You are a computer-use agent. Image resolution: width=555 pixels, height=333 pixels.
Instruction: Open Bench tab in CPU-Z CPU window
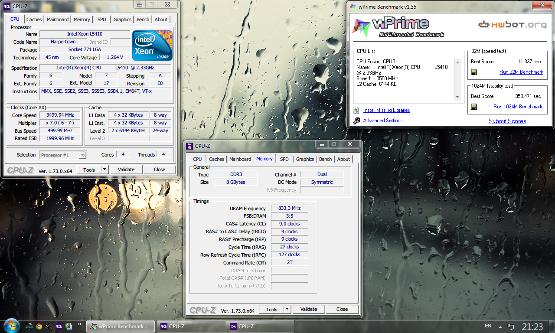(143, 20)
